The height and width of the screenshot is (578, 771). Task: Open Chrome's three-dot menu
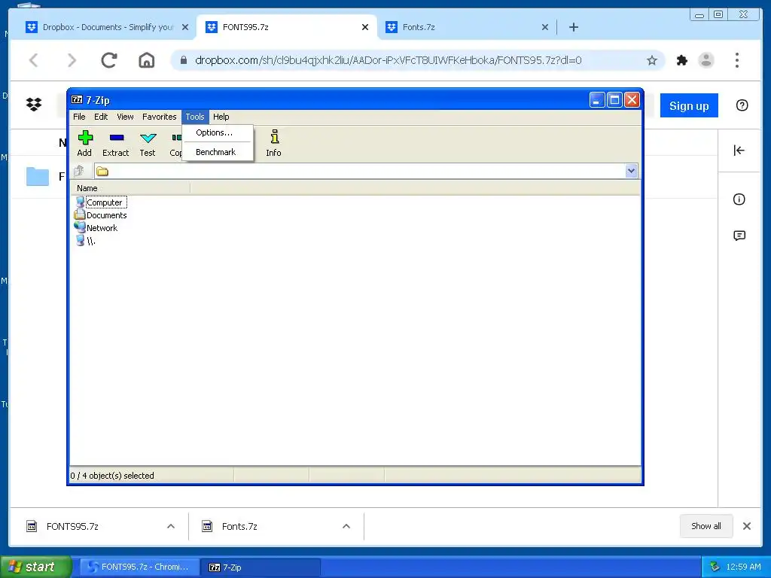pos(736,60)
